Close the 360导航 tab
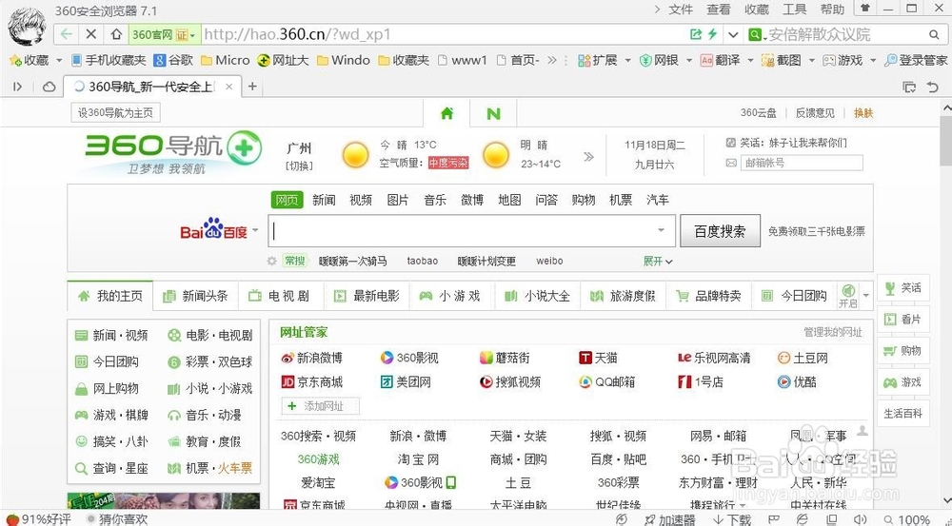The image size is (952, 526). click(228, 87)
